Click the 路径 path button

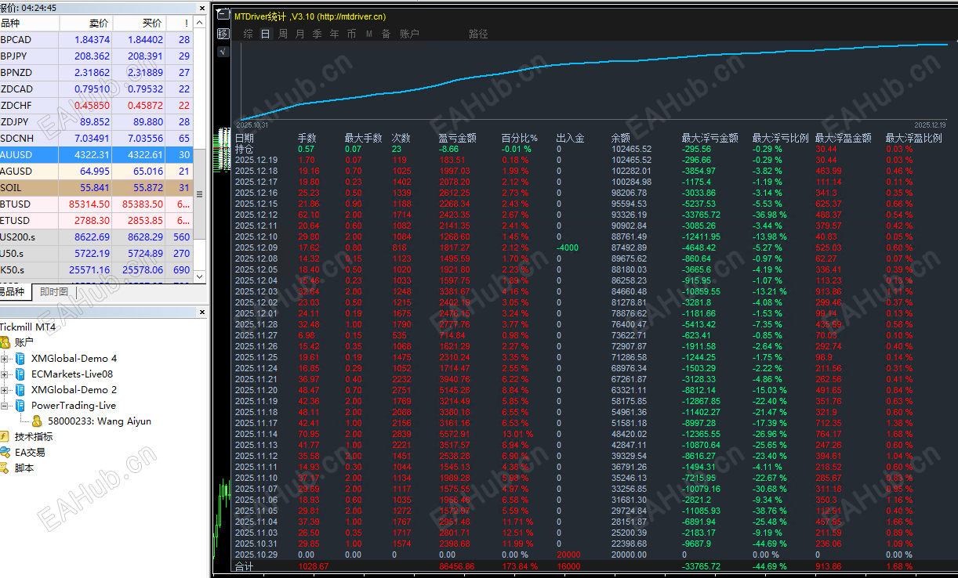coord(478,34)
